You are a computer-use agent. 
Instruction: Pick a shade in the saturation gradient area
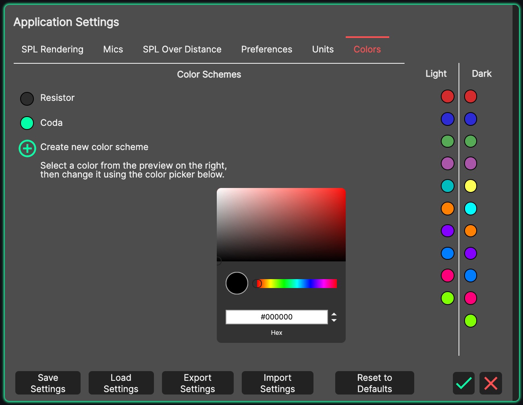(x=281, y=225)
